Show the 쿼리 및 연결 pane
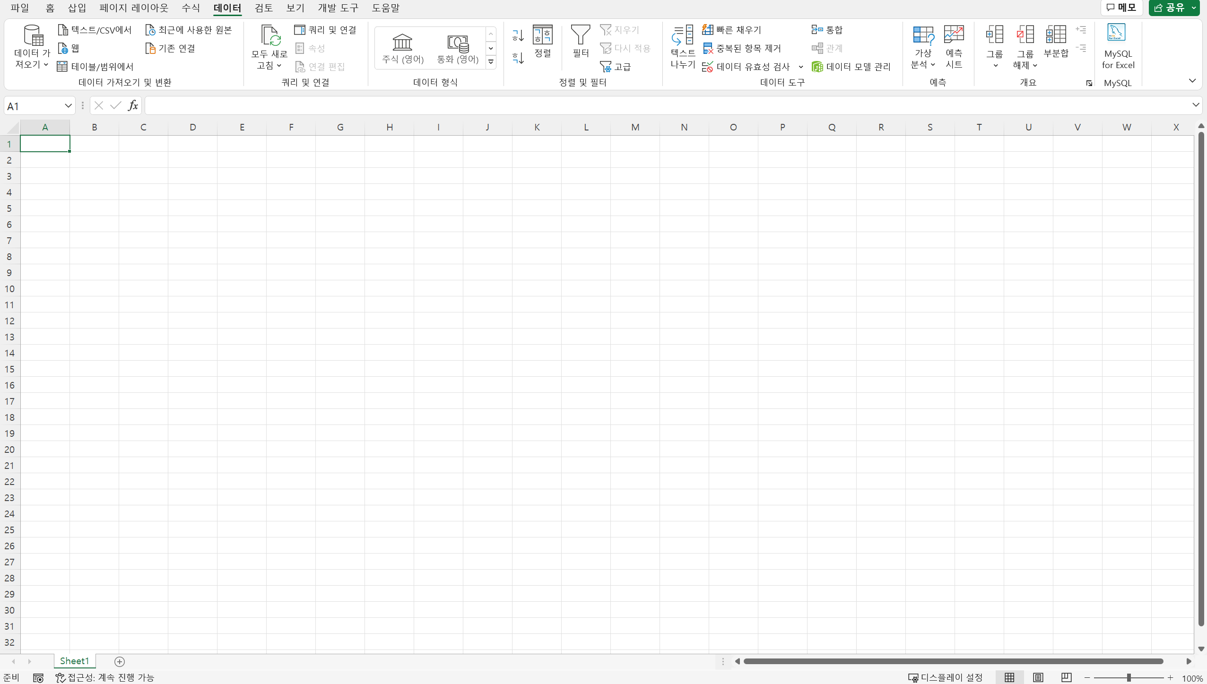The image size is (1207, 684). click(x=325, y=30)
